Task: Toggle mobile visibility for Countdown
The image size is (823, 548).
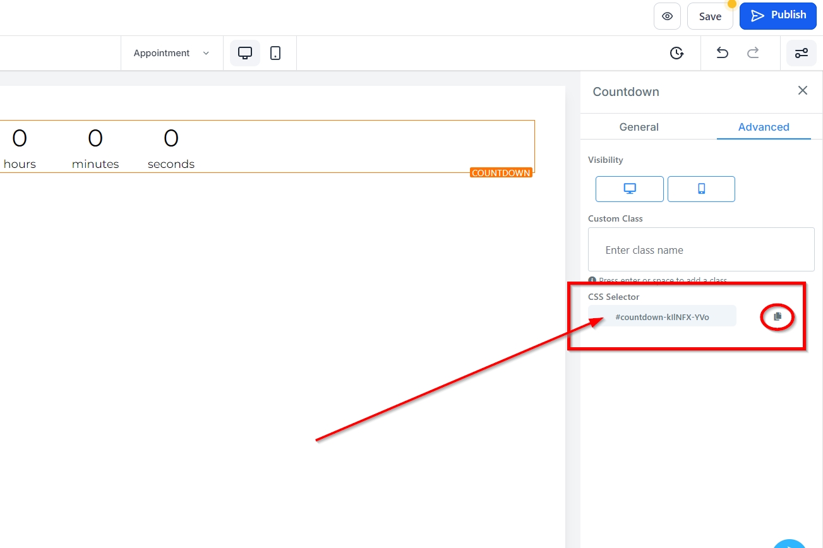Action: tap(700, 189)
